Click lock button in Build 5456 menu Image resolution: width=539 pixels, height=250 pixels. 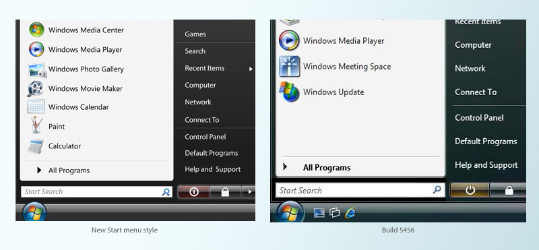[508, 190]
